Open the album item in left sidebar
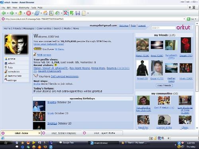This screenshot has height=149, width=199. click(16, 63)
